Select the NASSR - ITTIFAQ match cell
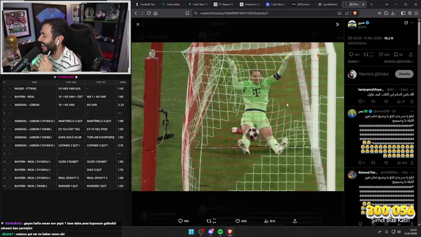 [x=35, y=89]
